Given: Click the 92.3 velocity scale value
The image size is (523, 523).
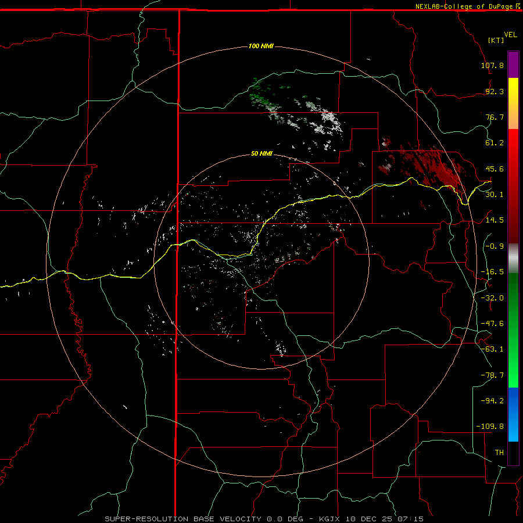Looking at the screenshot, I should coord(495,91).
